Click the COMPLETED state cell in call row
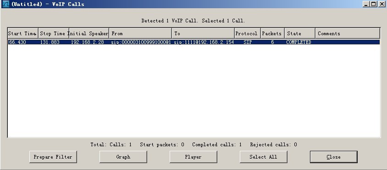The width and height of the screenshot is (387, 170). [x=299, y=42]
